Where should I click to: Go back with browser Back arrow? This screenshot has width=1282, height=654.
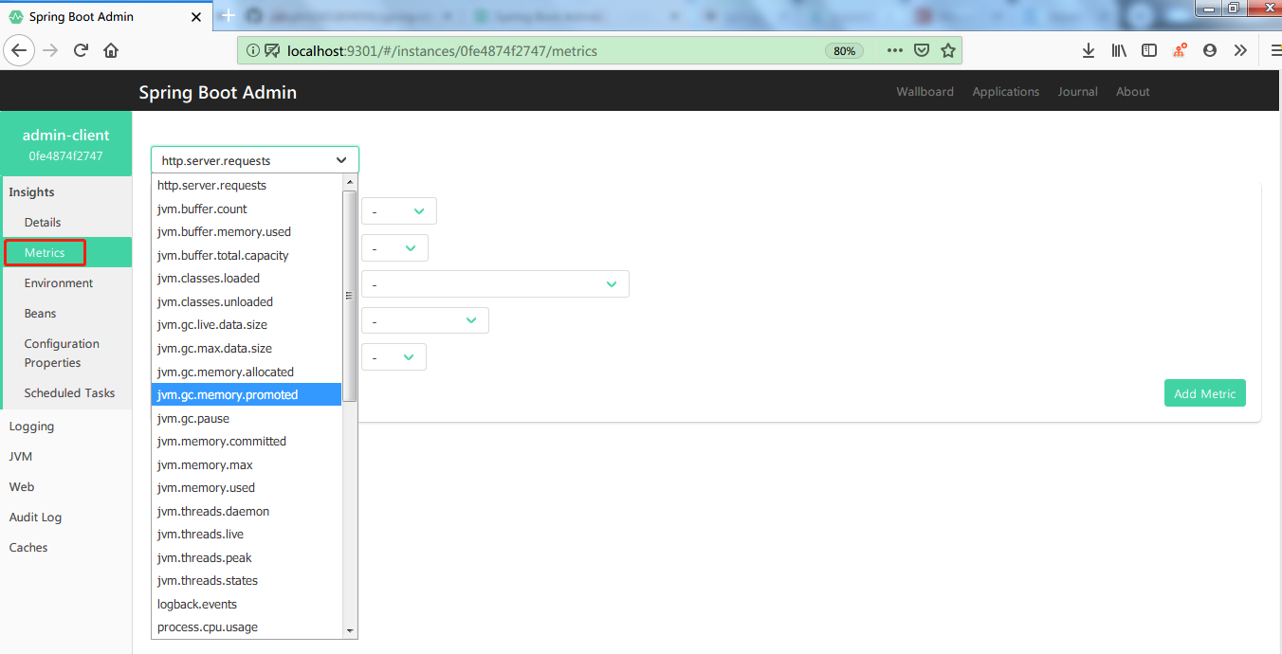coord(20,50)
